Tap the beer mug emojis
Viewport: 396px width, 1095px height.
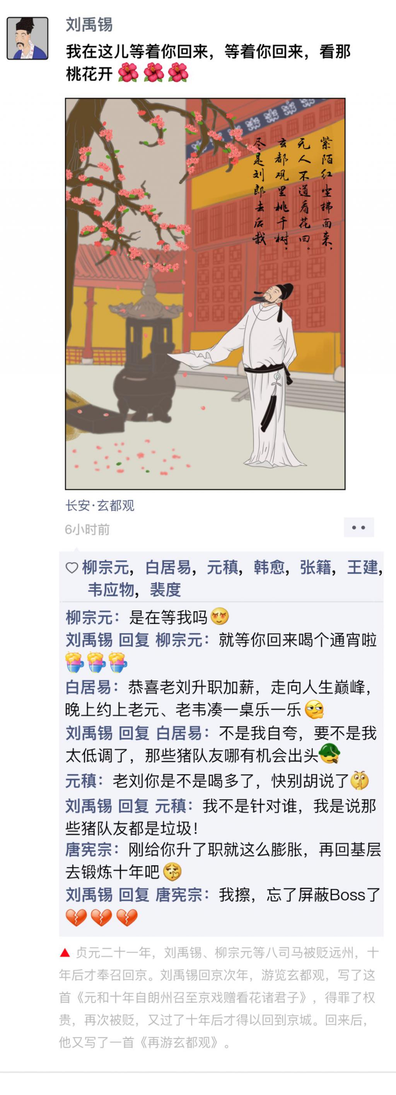[x=96, y=662]
